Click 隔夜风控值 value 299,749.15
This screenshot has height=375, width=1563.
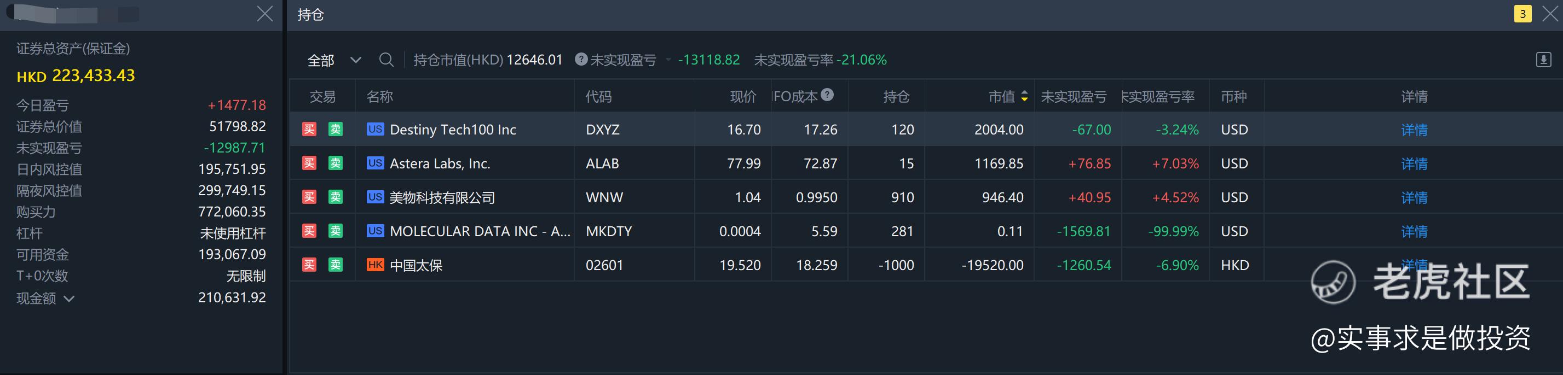[232, 190]
